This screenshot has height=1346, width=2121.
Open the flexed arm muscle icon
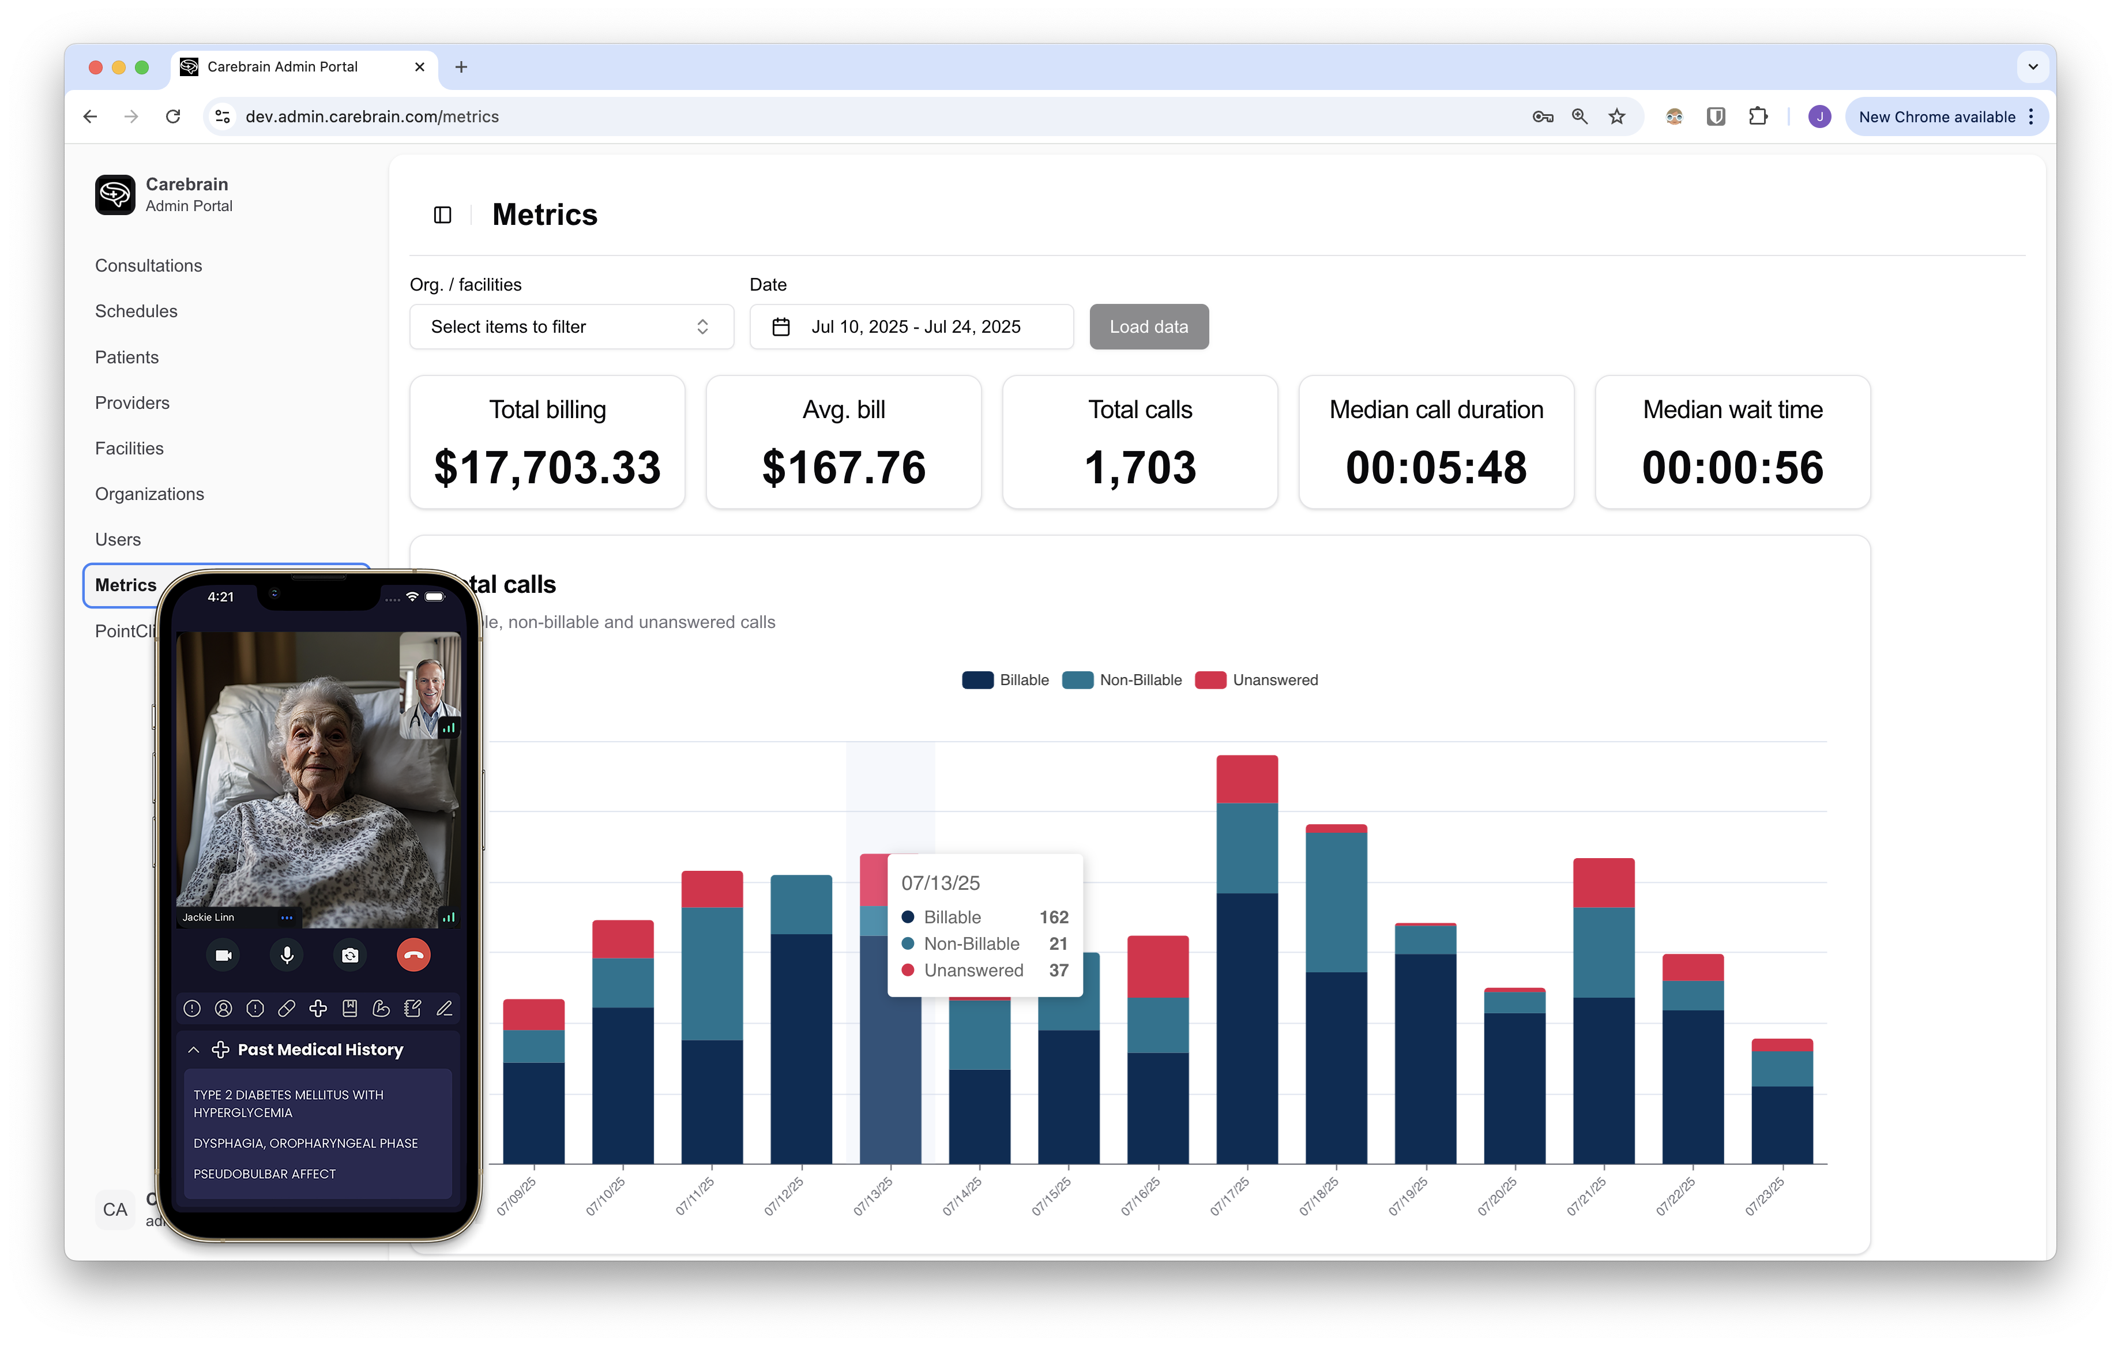click(x=381, y=1009)
